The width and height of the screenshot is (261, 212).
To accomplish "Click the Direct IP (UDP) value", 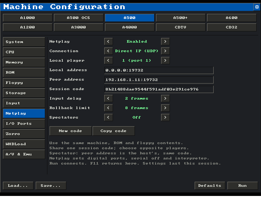I will point(137,51).
